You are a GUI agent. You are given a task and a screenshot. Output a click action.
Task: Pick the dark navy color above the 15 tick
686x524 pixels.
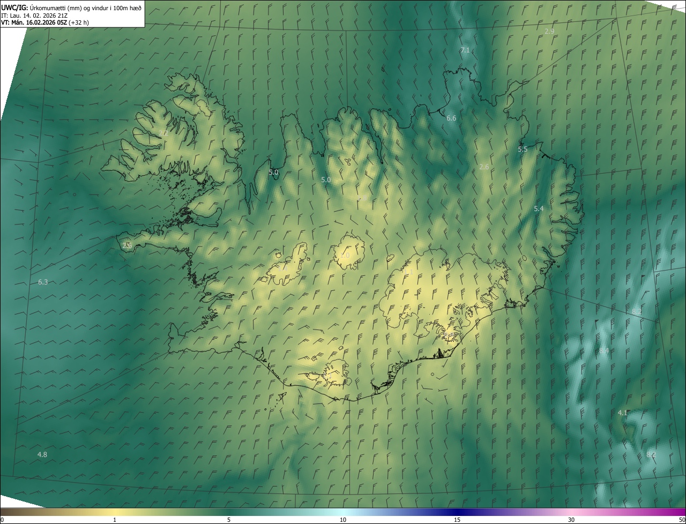(x=457, y=512)
